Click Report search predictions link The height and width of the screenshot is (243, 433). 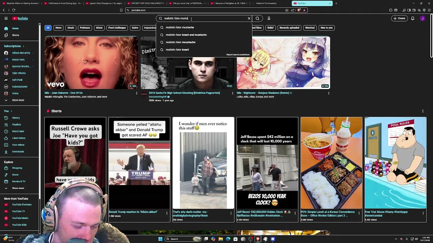(238, 55)
